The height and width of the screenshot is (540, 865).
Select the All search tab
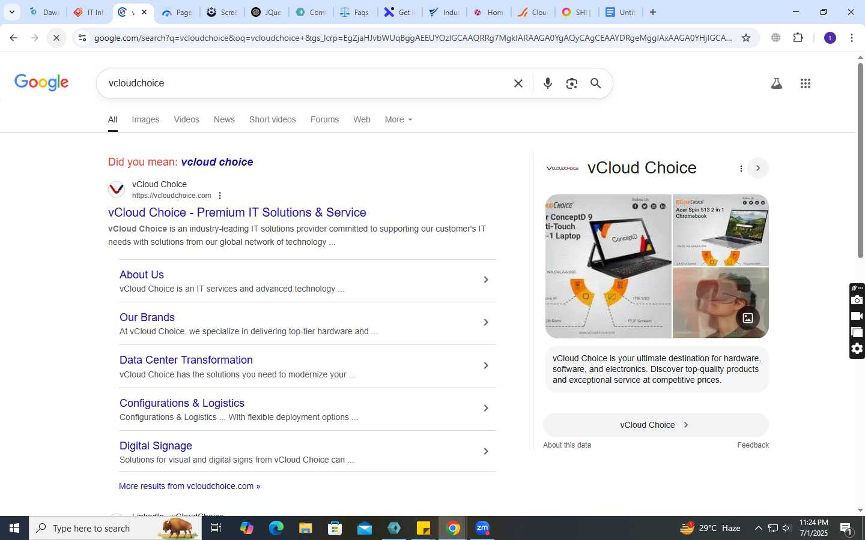pyautogui.click(x=112, y=119)
